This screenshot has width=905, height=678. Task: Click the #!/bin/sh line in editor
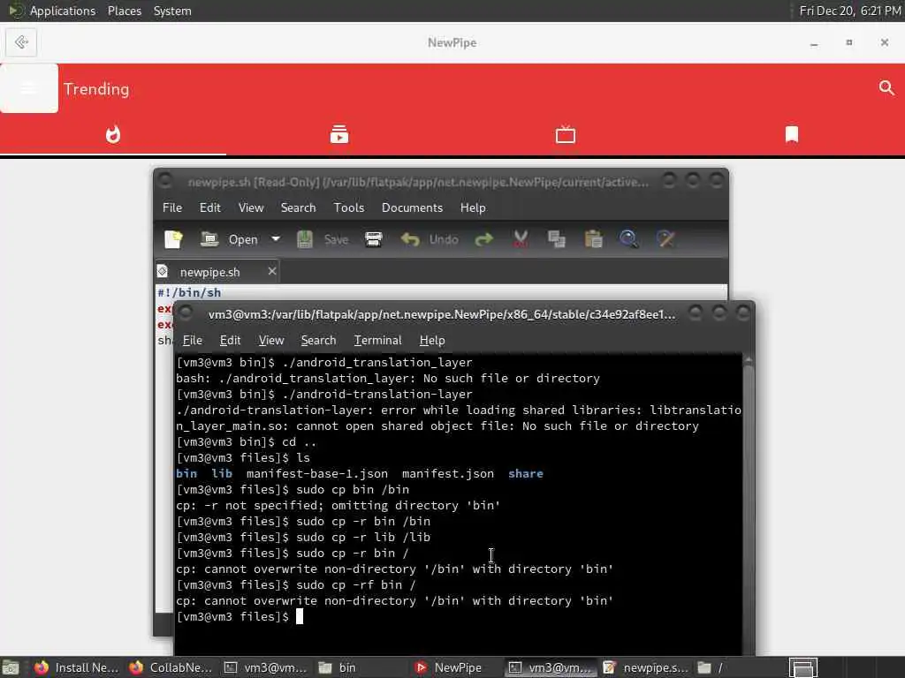(189, 293)
